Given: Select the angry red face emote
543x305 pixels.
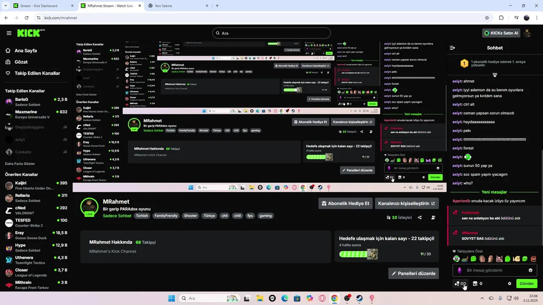Looking at the screenshot, I should (x=534, y=259).
